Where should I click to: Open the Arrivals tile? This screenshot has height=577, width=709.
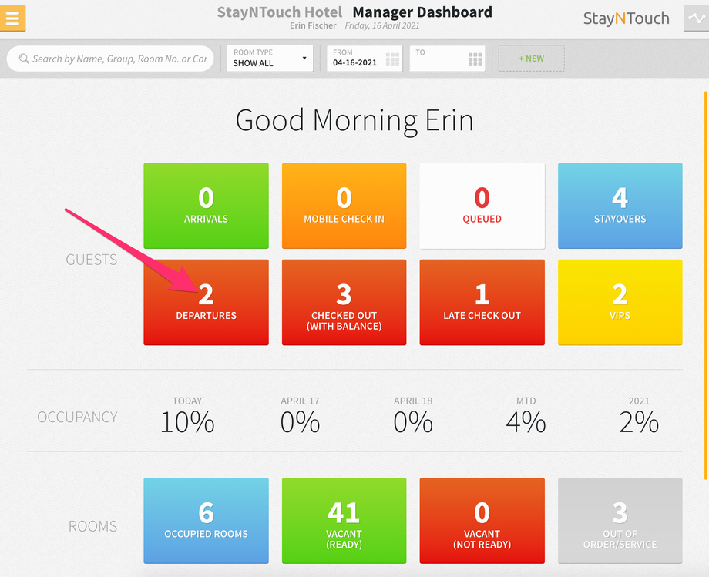point(207,206)
